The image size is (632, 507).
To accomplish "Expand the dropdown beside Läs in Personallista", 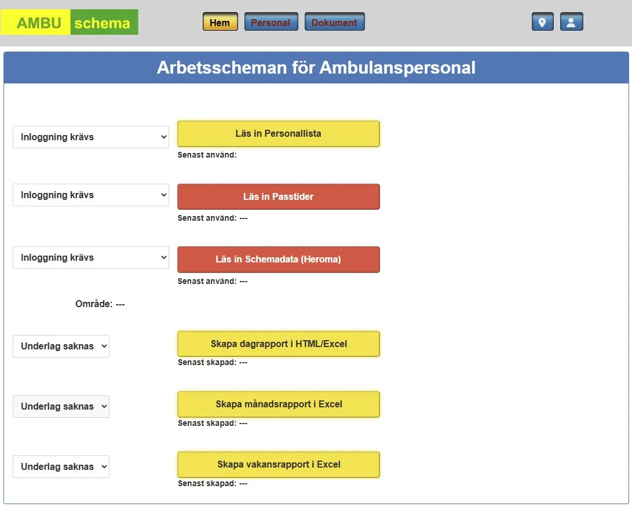I will tap(91, 137).
